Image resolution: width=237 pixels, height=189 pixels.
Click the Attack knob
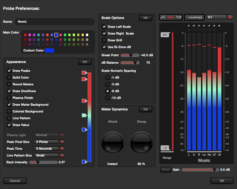(113, 143)
